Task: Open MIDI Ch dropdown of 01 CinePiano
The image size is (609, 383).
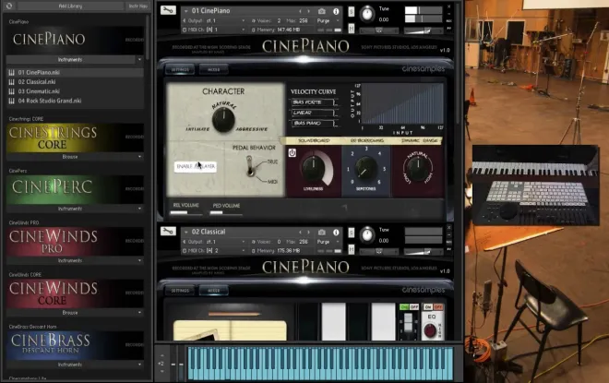Action: pyautogui.click(x=214, y=30)
